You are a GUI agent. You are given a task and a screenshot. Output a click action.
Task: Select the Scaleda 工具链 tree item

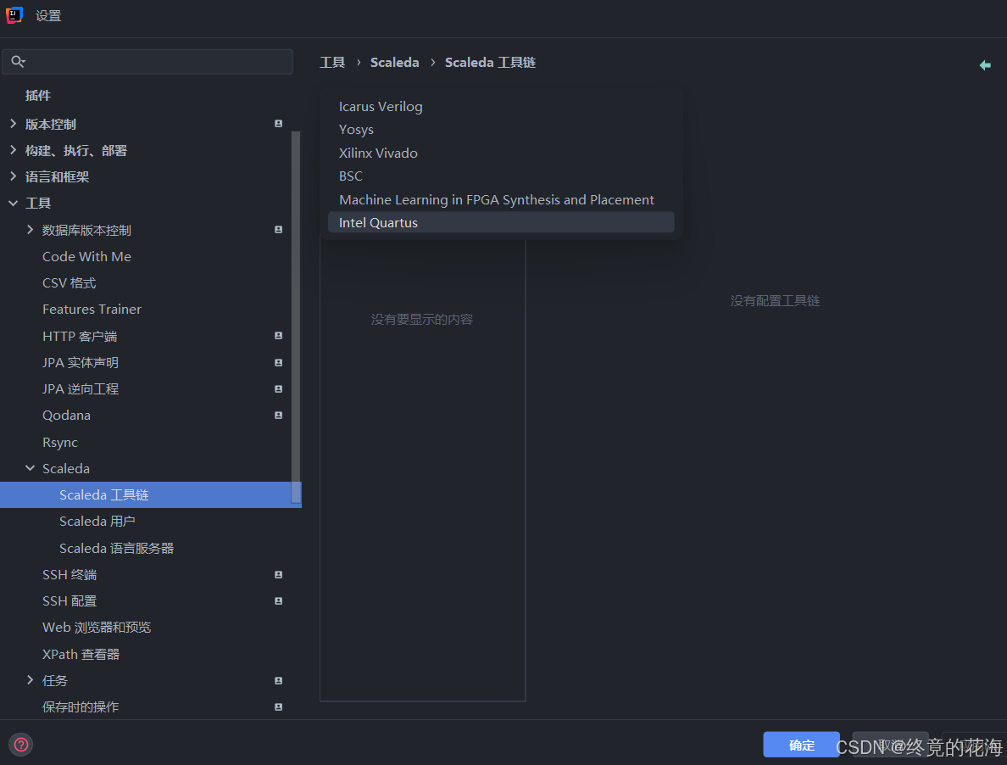click(150, 494)
